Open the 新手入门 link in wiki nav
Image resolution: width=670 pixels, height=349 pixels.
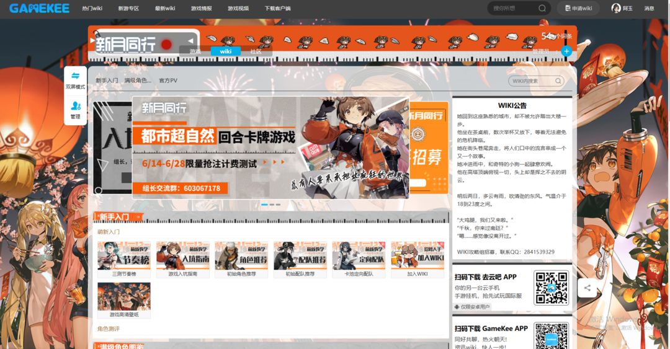pos(107,81)
